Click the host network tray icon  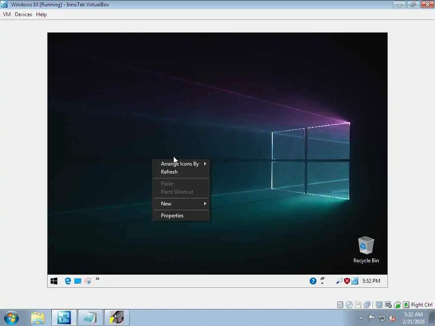point(382,318)
